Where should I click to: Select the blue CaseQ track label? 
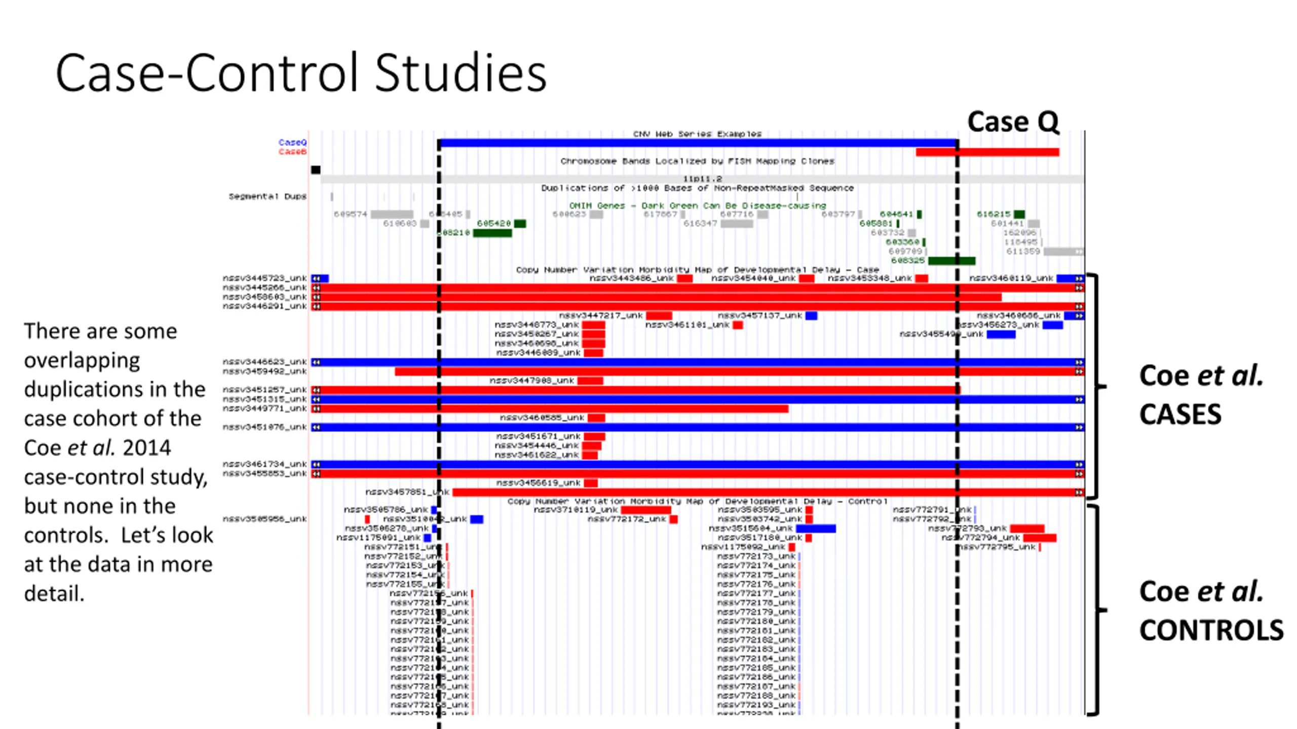coord(292,142)
